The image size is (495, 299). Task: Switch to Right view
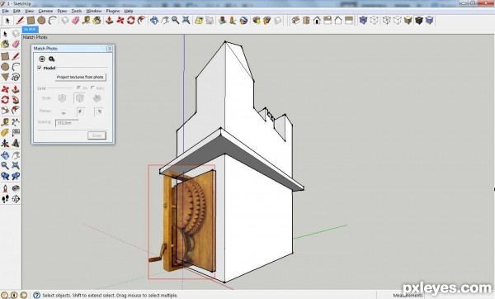tap(328, 21)
